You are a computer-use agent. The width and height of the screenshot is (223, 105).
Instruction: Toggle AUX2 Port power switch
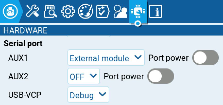pos(160,76)
